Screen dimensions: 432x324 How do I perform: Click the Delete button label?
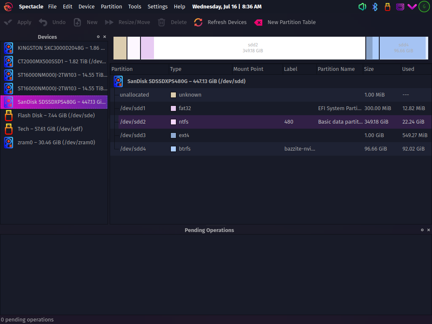point(178,22)
